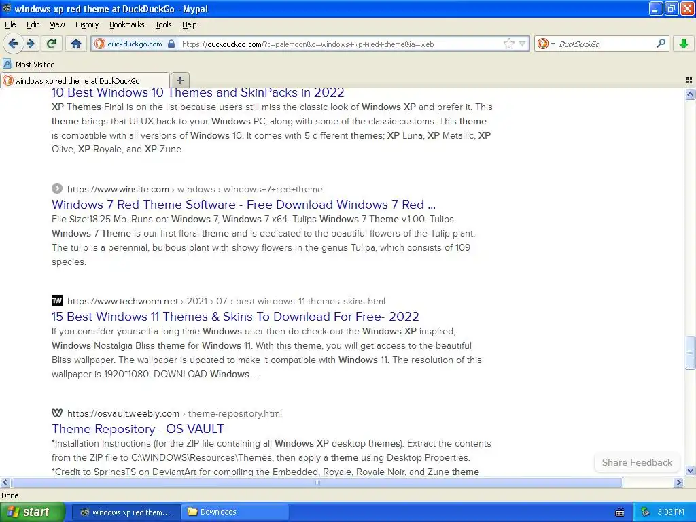
Task: Open the Help menu
Action: pos(189,24)
